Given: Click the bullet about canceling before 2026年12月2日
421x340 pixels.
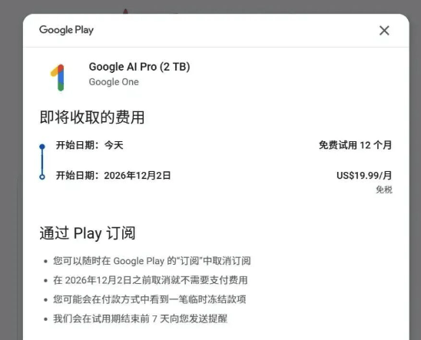Looking at the screenshot, I should (151, 280).
